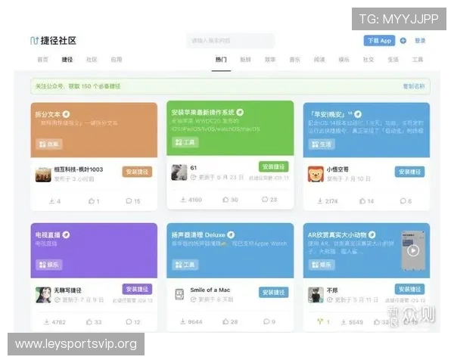Click comment icon showing 15 comments
The image size is (454, 363).
coord(129,201)
